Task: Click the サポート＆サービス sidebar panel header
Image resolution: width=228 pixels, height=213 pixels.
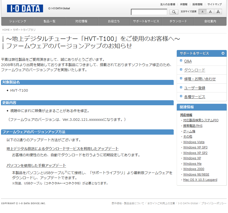Action: coord(202,54)
